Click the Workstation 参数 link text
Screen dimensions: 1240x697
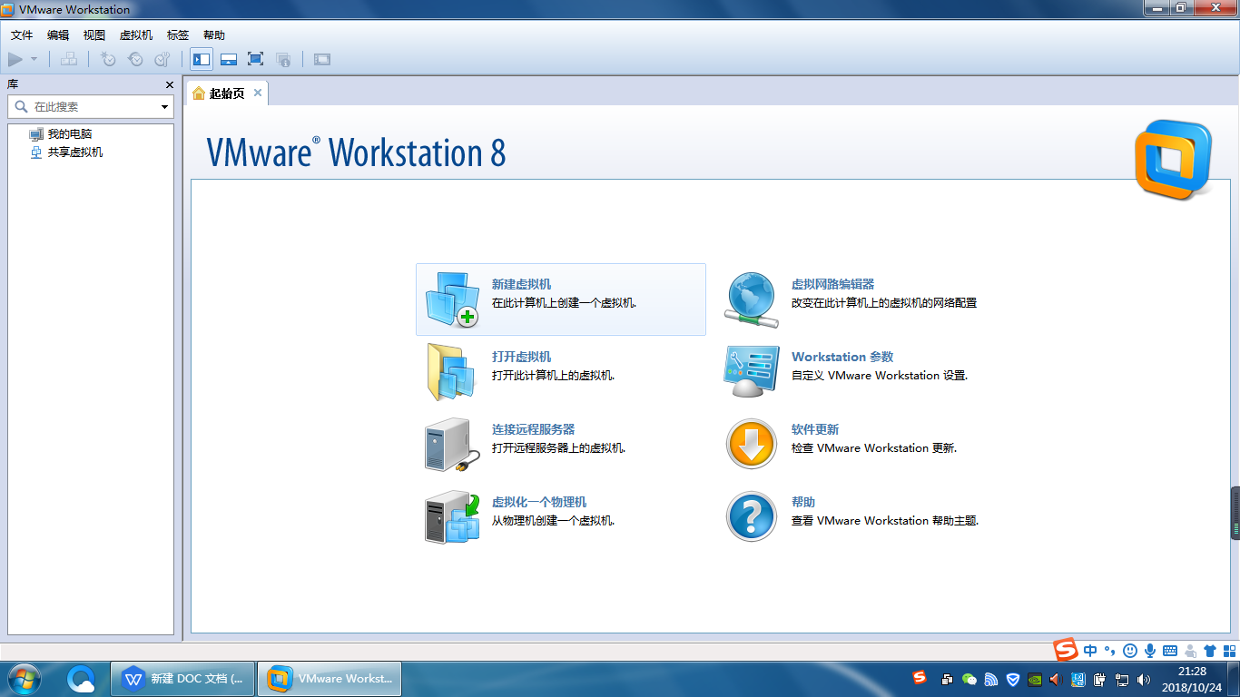coord(842,357)
